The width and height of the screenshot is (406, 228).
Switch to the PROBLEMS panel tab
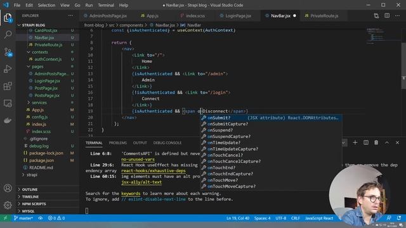point(118,143)
